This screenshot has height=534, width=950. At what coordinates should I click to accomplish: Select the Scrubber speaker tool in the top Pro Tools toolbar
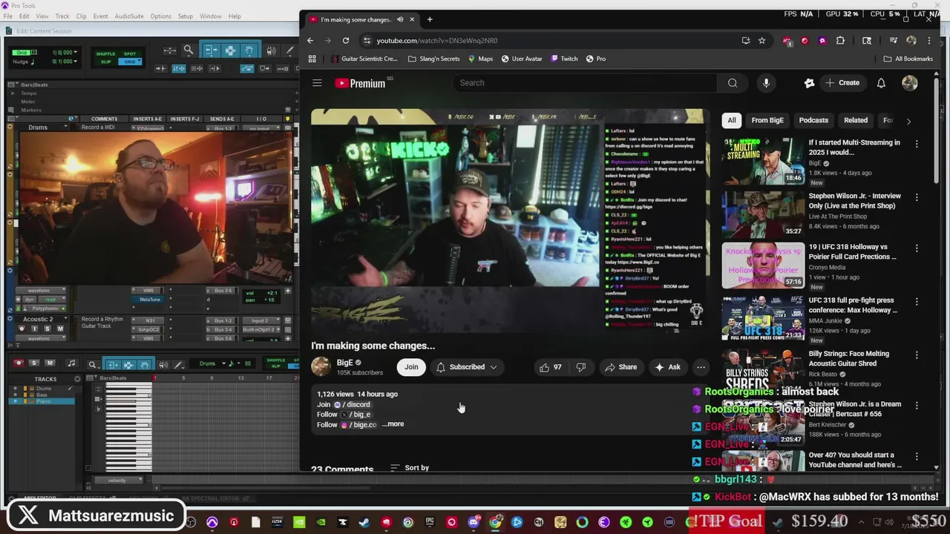pos(271,50)
